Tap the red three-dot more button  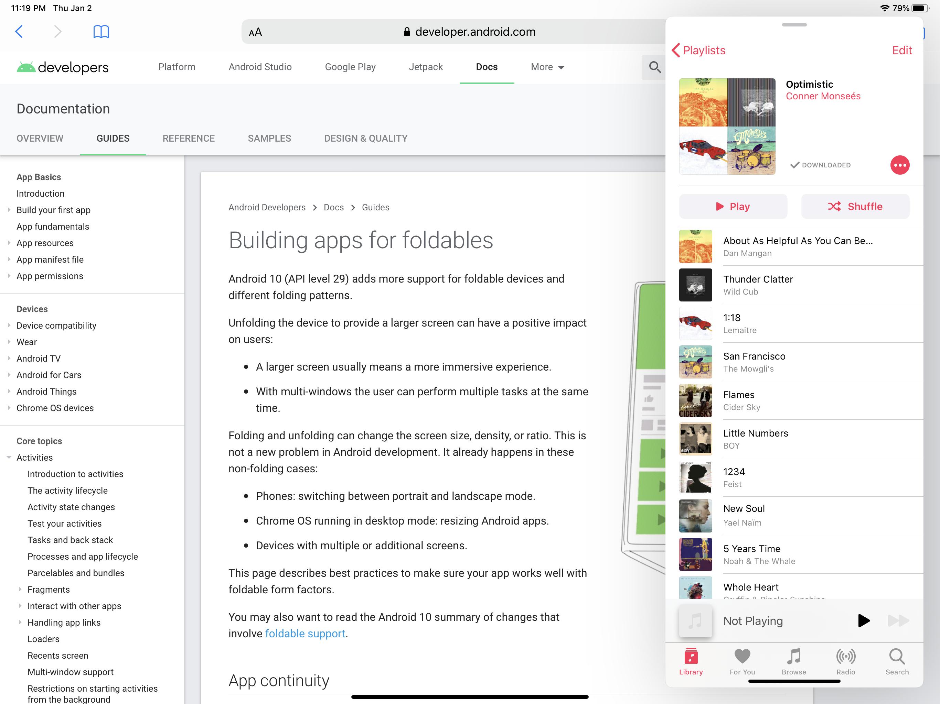pyautogui.click(x=900, y=165)
